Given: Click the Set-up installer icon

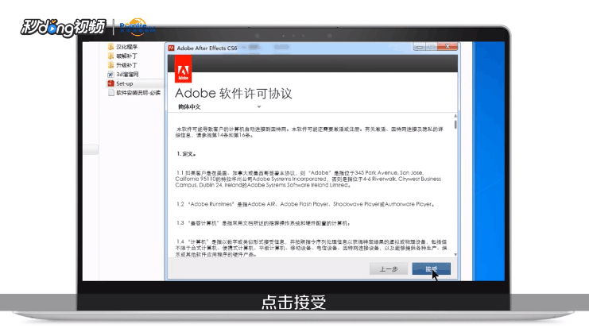Looking at the screenshot, I should point(110,83).
